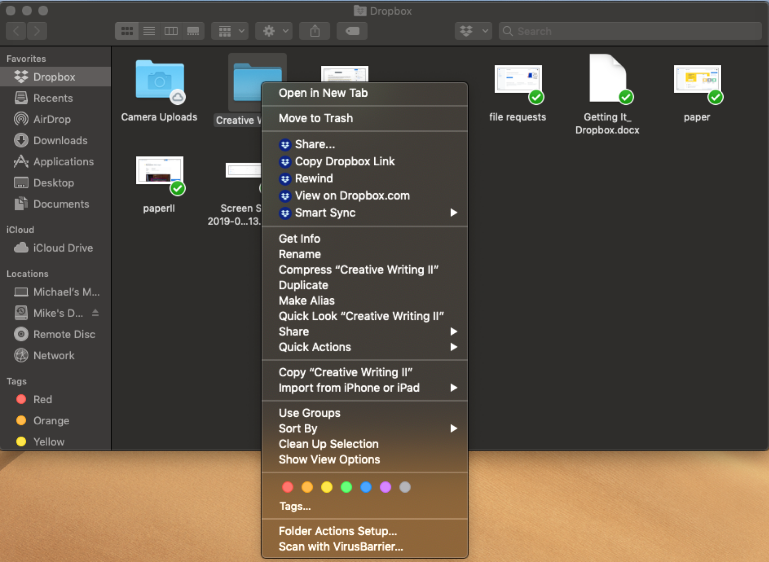Open Documents in the sidebar
This screenshot has height=562, width=769.
pyautogui.click(x=55, y=204)
